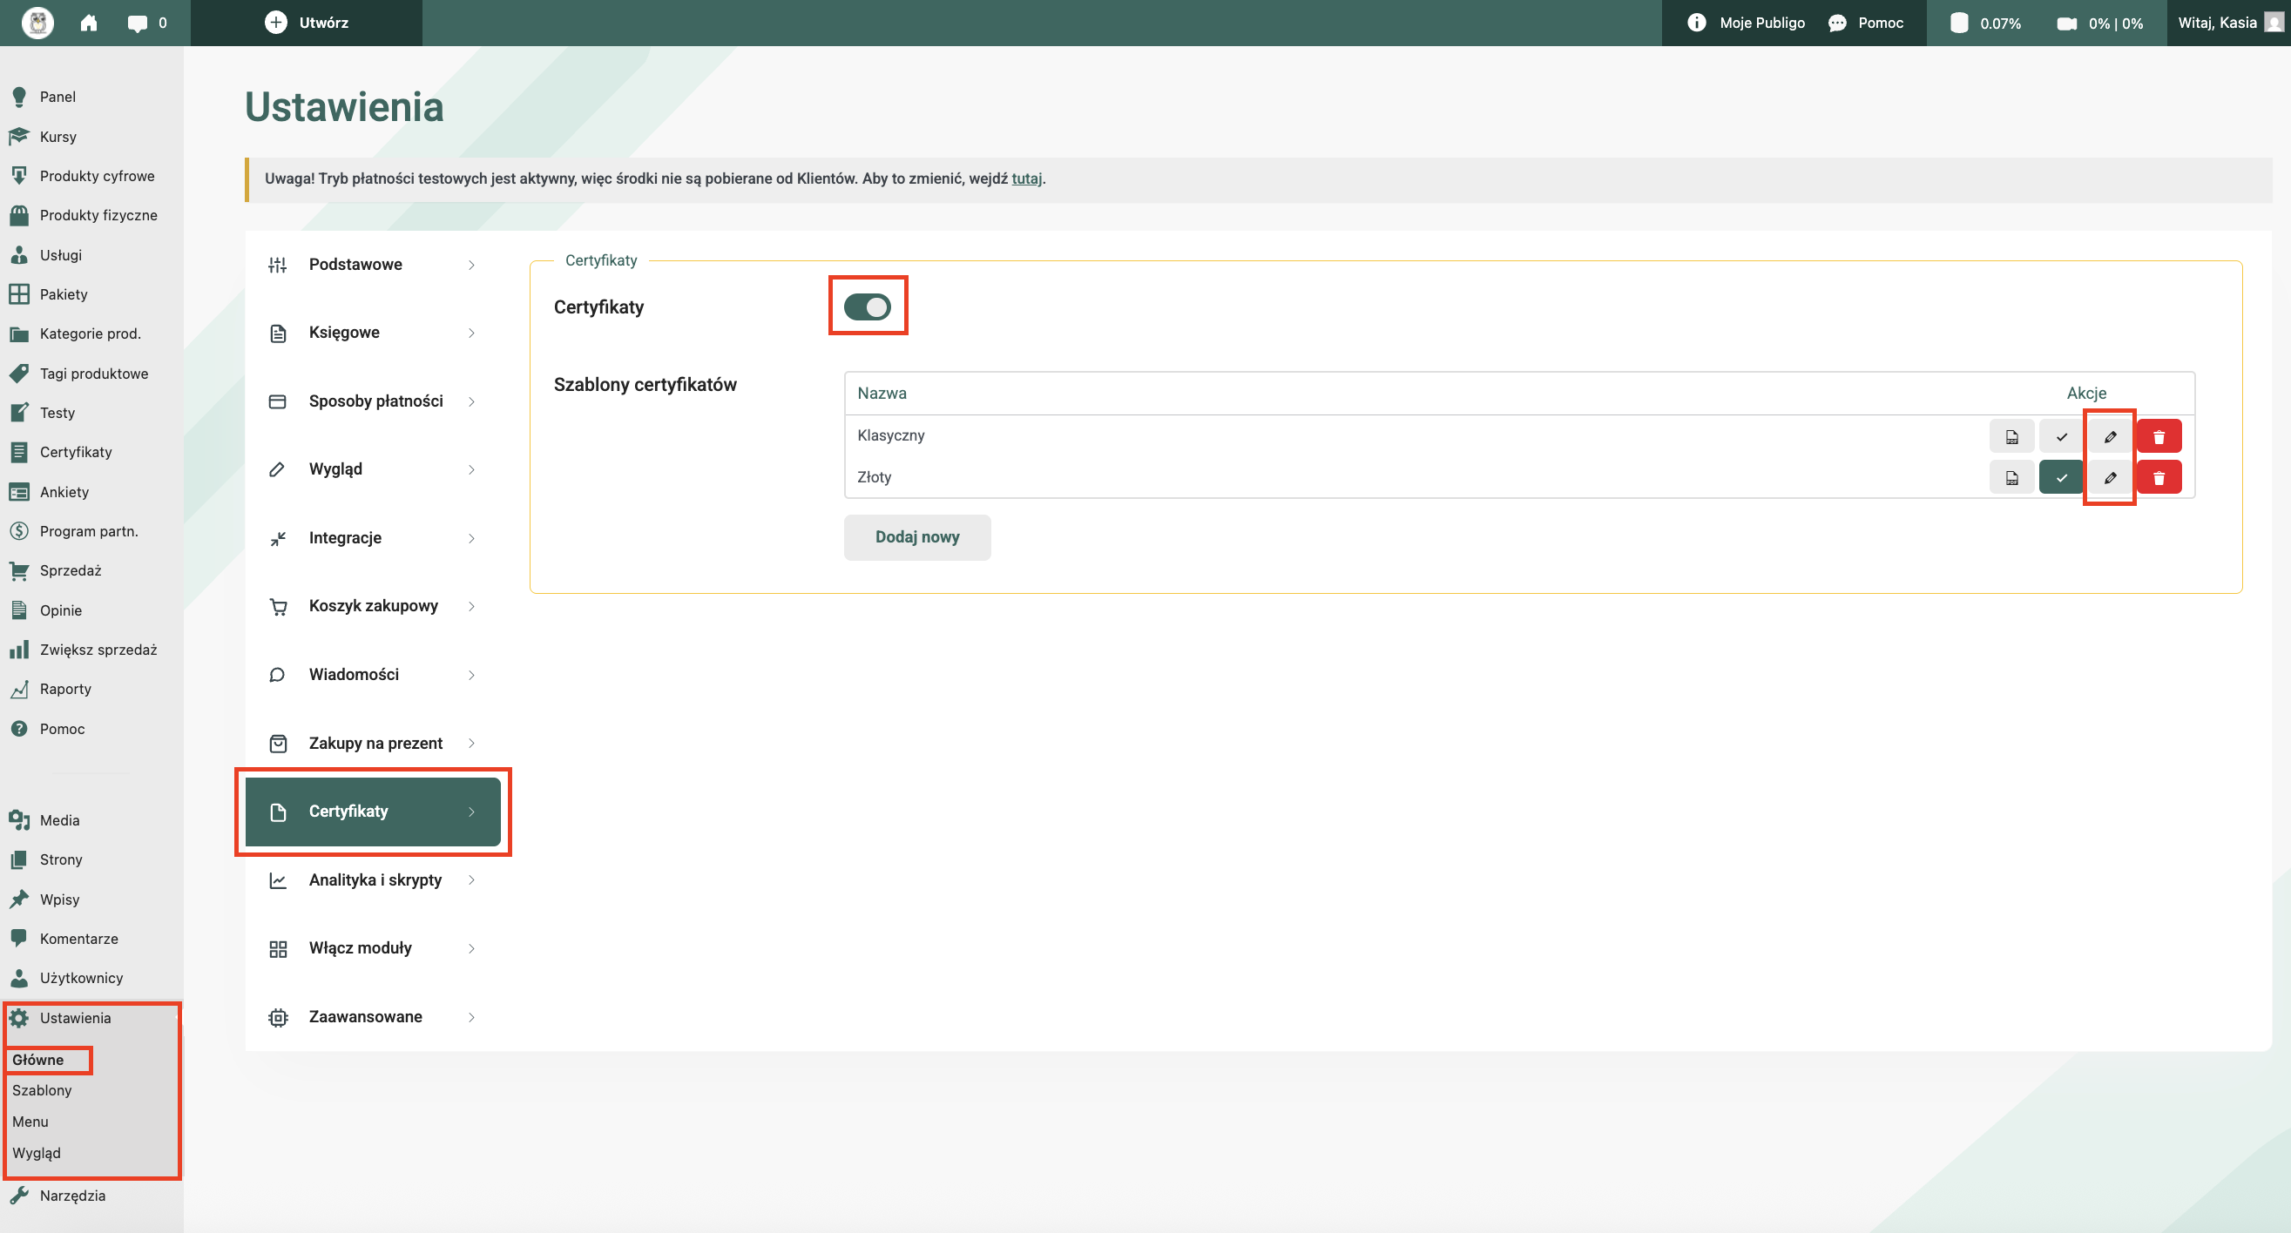
Task: Open the comments bubble icon in top bar
Action: pyautogui.click(x=137, y=24)
